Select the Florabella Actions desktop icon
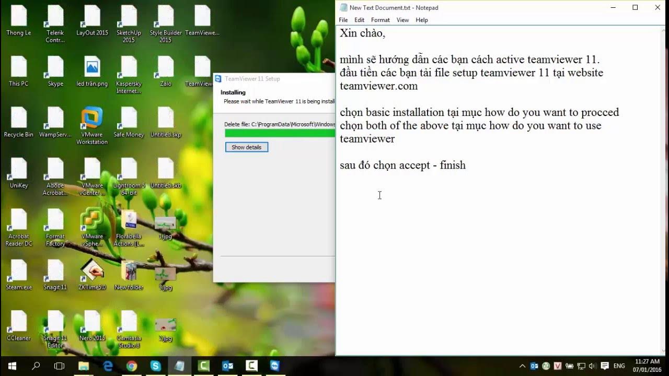 click(129, 228)
